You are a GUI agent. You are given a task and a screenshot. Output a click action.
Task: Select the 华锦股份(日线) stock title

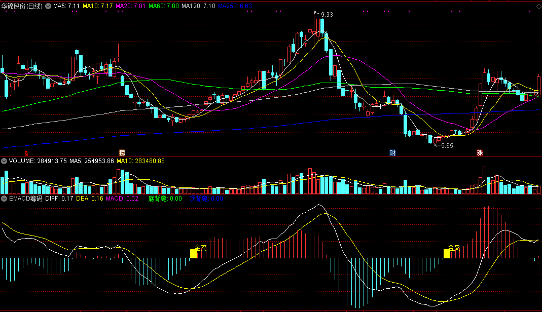pos(22,6)
